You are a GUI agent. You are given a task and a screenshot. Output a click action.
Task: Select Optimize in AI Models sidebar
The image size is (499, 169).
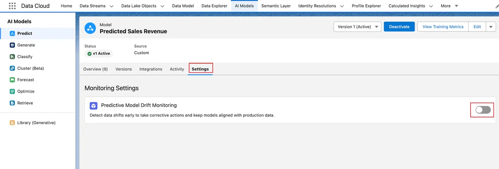click(x=38, y=91)
